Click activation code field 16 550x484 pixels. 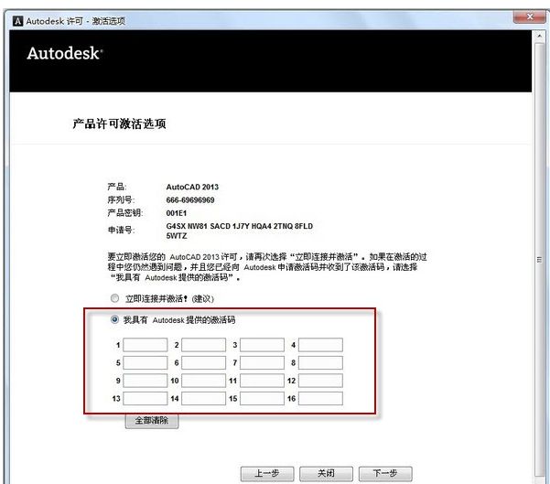(320, 399)
